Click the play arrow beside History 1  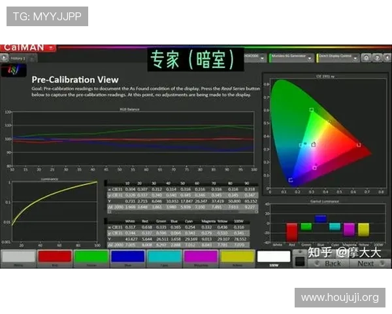click(x=4, y=58)
